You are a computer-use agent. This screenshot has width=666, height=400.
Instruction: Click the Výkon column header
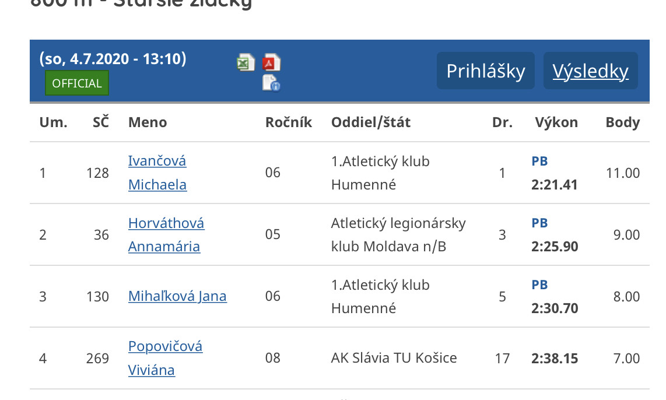[x=556, y=122]
